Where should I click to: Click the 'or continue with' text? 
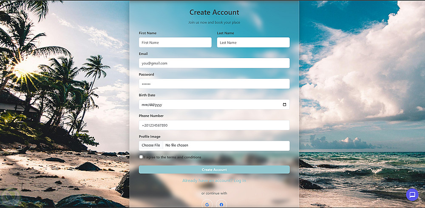[214, 193]
